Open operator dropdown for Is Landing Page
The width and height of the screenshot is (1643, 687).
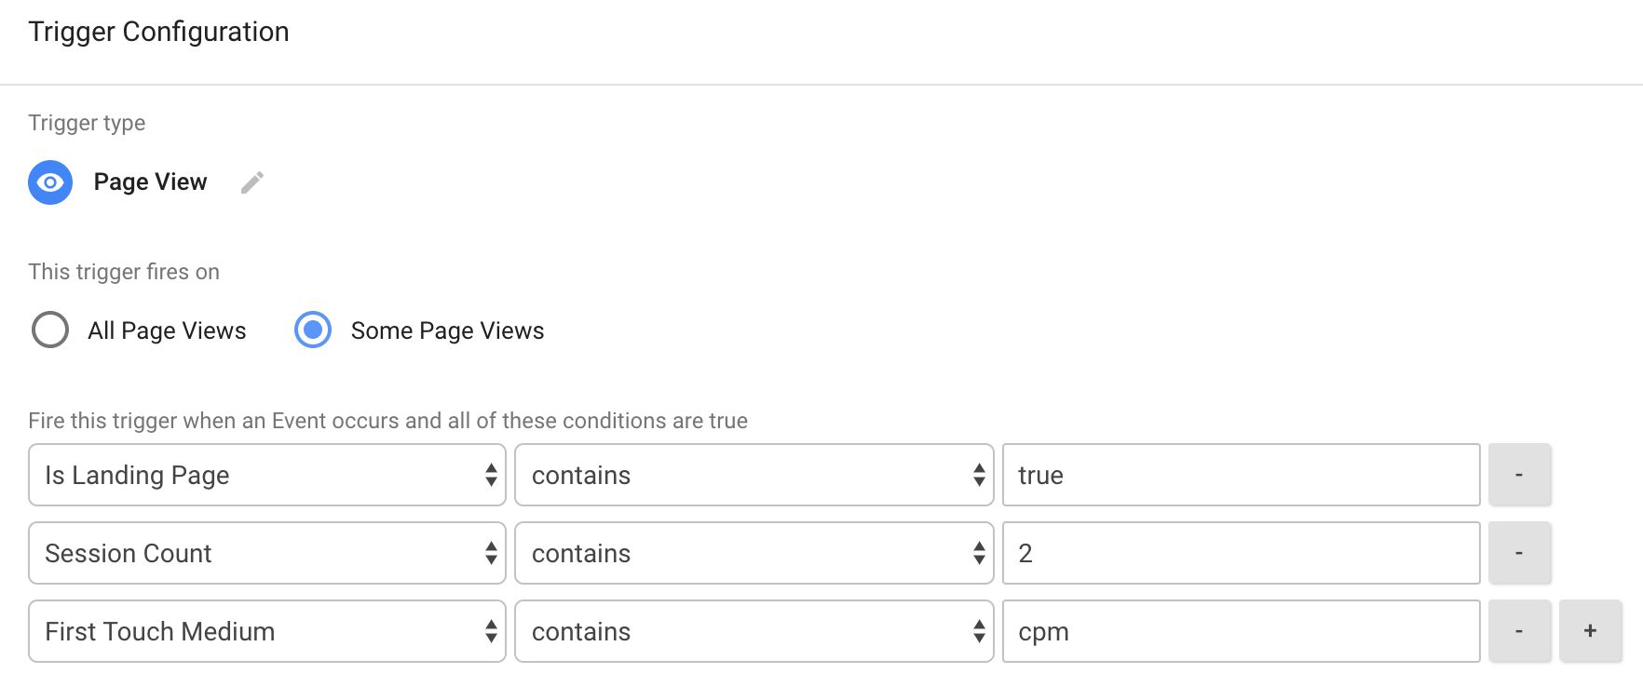(754, 475)
